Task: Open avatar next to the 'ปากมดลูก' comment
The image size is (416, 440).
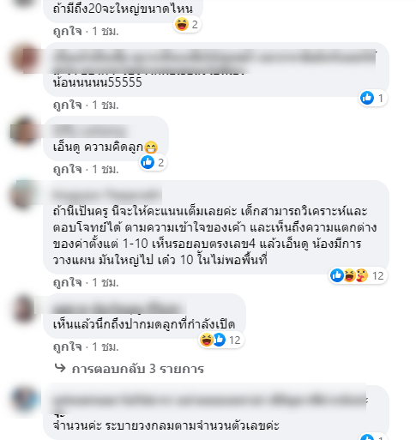Action: click(x=25, y=309)
